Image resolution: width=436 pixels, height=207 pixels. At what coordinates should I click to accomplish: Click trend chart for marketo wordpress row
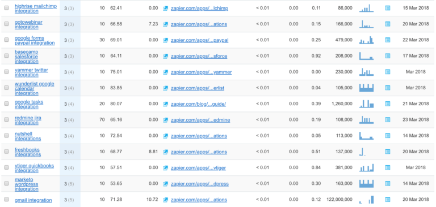pos(367,184)
